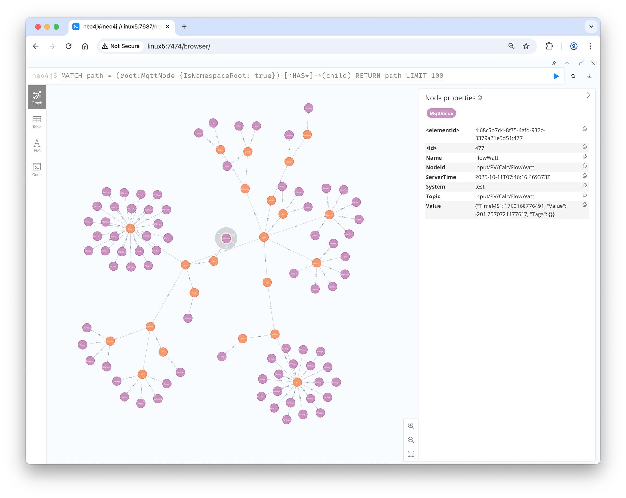
Task: Save query to favorites star icon
Action: pyautogui.click(x=573, y=76)
